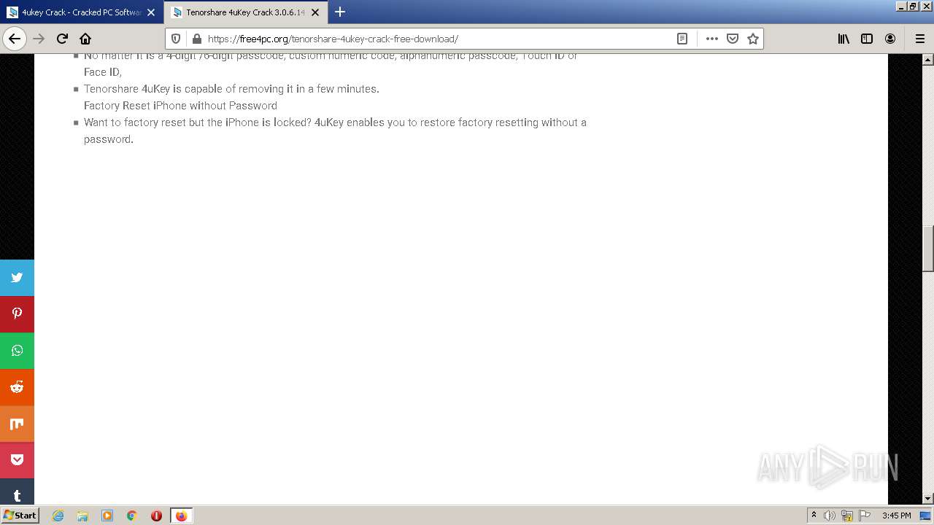Image resolution: width=934 pixels, height=525 pixels.
Task: Open the Library panel
Action: 844,39
